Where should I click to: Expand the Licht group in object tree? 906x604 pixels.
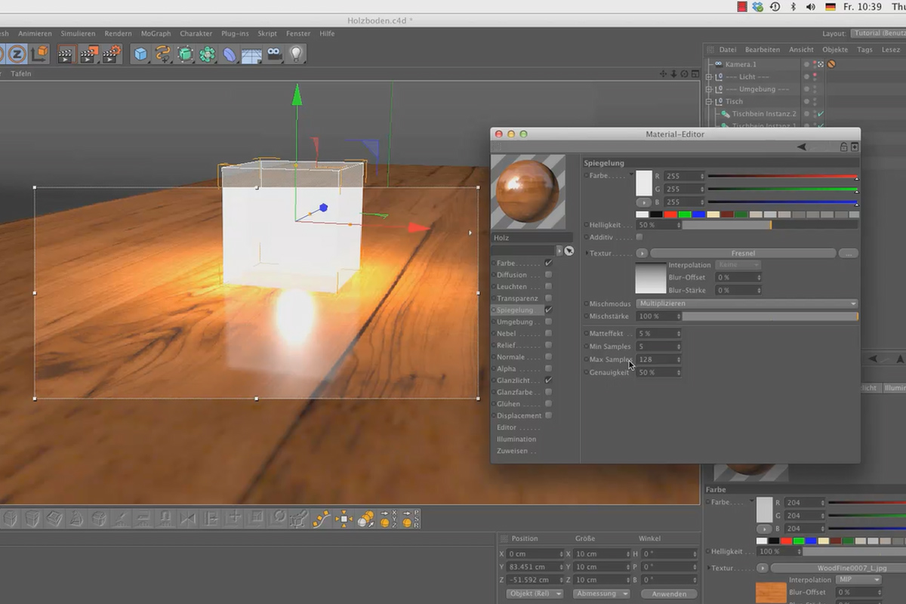click(709, 77)
